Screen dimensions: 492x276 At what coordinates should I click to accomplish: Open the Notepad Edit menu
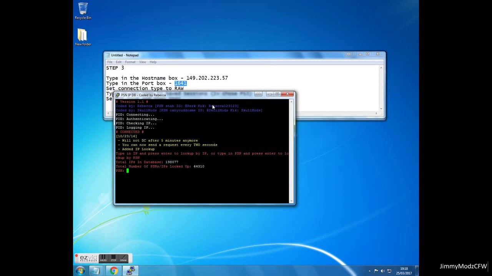[119, 62]
